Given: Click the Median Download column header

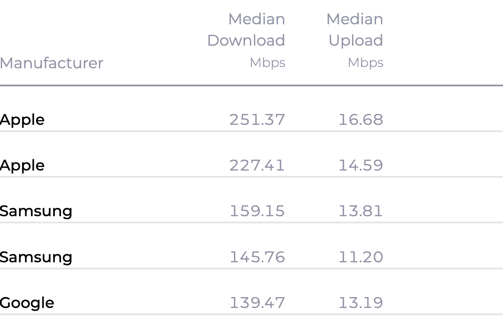Looking at the screenshot, I should tap(246, 30).
